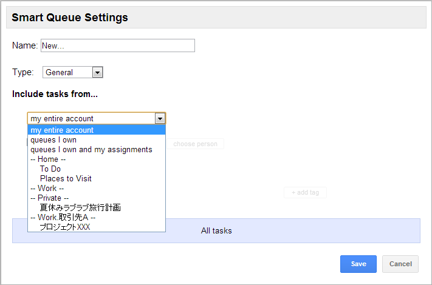Viewport: 432px width, 285px height.
Task: Collapse the task source dropdown arrow
Action: (x=160, y=118)
